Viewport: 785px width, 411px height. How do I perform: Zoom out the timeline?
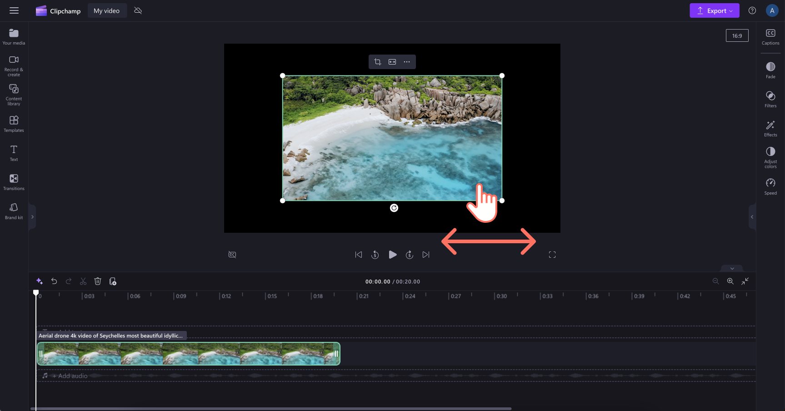716,281
